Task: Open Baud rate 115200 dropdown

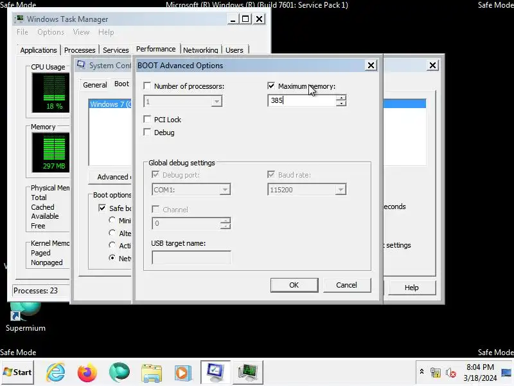Action: 341,190
